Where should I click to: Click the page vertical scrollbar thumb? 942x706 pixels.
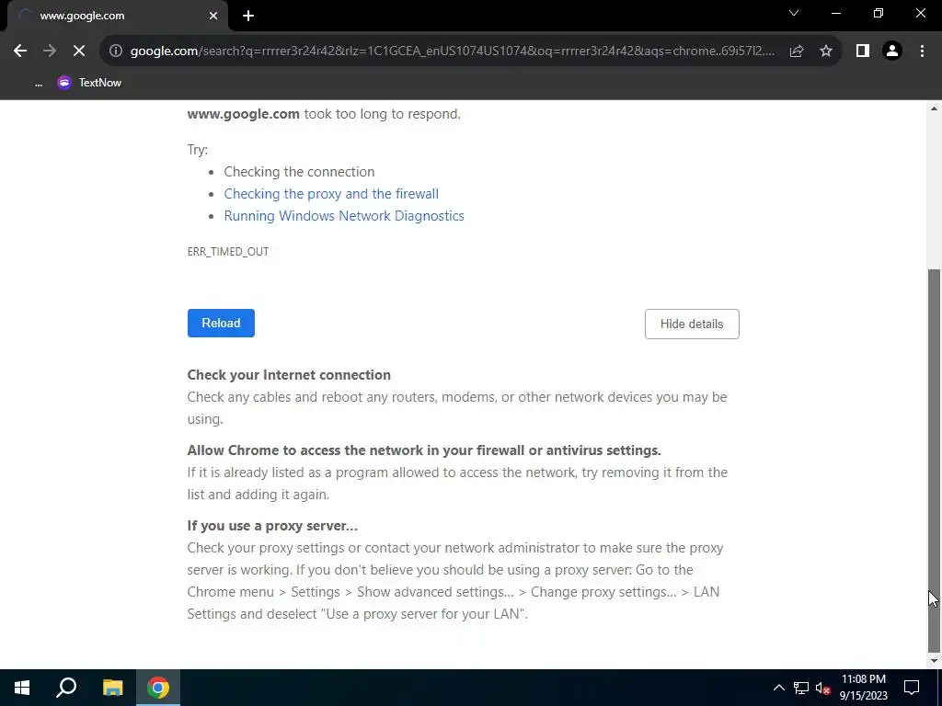tap(934, 460)
